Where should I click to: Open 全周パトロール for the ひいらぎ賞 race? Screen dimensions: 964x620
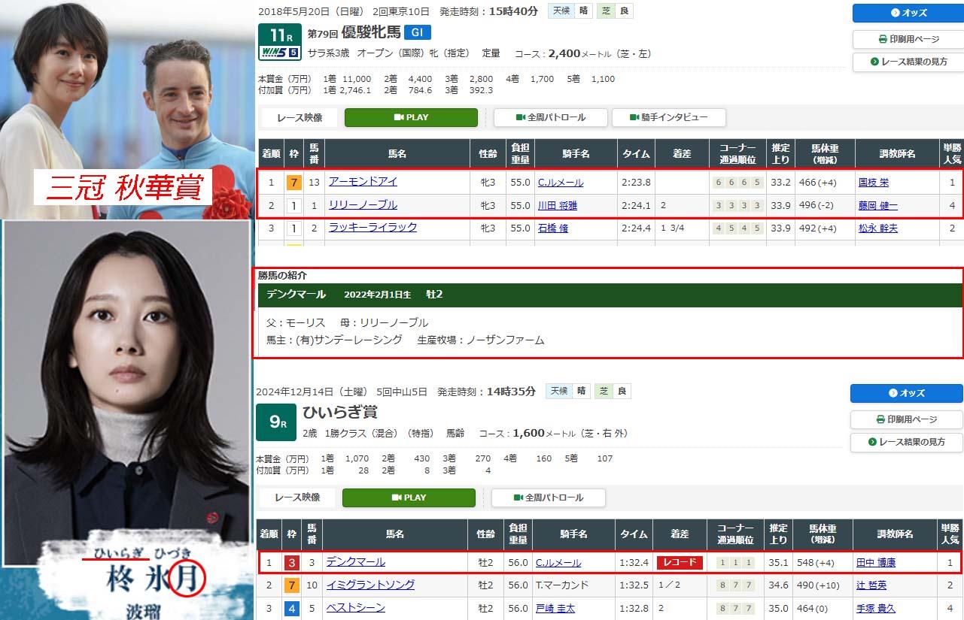click(x=548, y=498)
